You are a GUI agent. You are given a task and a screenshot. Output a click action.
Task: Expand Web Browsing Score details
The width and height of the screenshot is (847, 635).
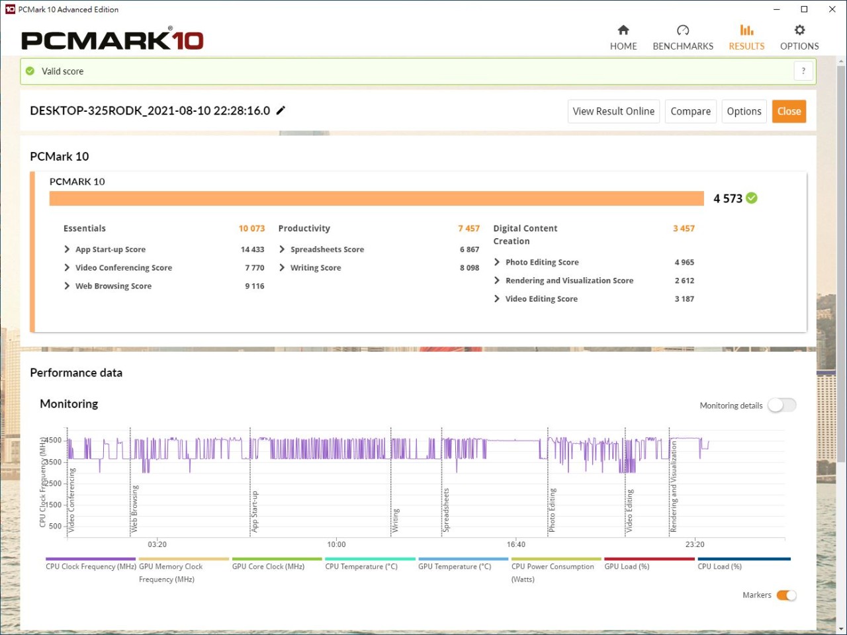(67, 286)
